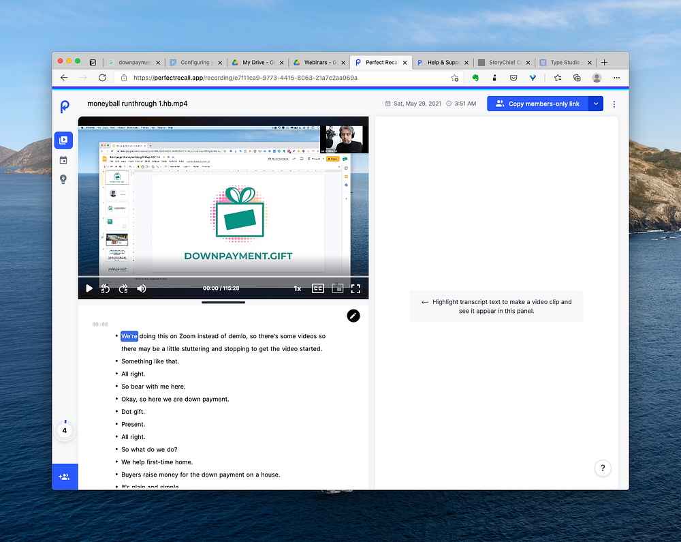Open the help question mark button

click(x=603, y=468)
